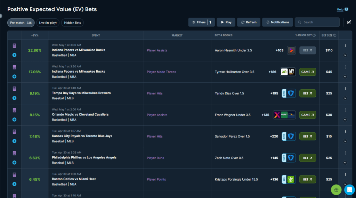Open calculator for Kristaps Porzingis Under 15.5 bet
Viewport: 356px width, 198px height.
[x=14, y=175]
